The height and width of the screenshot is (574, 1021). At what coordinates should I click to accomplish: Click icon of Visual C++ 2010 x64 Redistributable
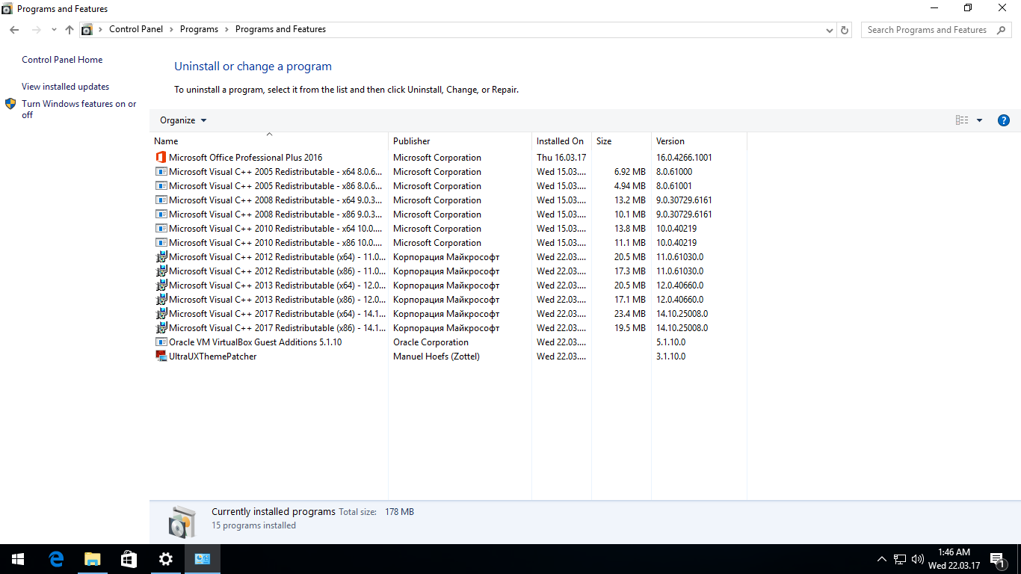coord(161,229)
